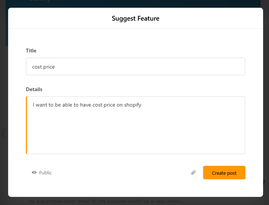Screen dimensions: 269x205
Task: Click the Suggest Feature dialog heading
Action: point(135,18)
